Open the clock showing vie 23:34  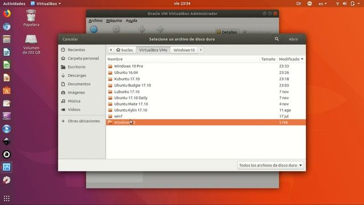click(x=182, y=3)
